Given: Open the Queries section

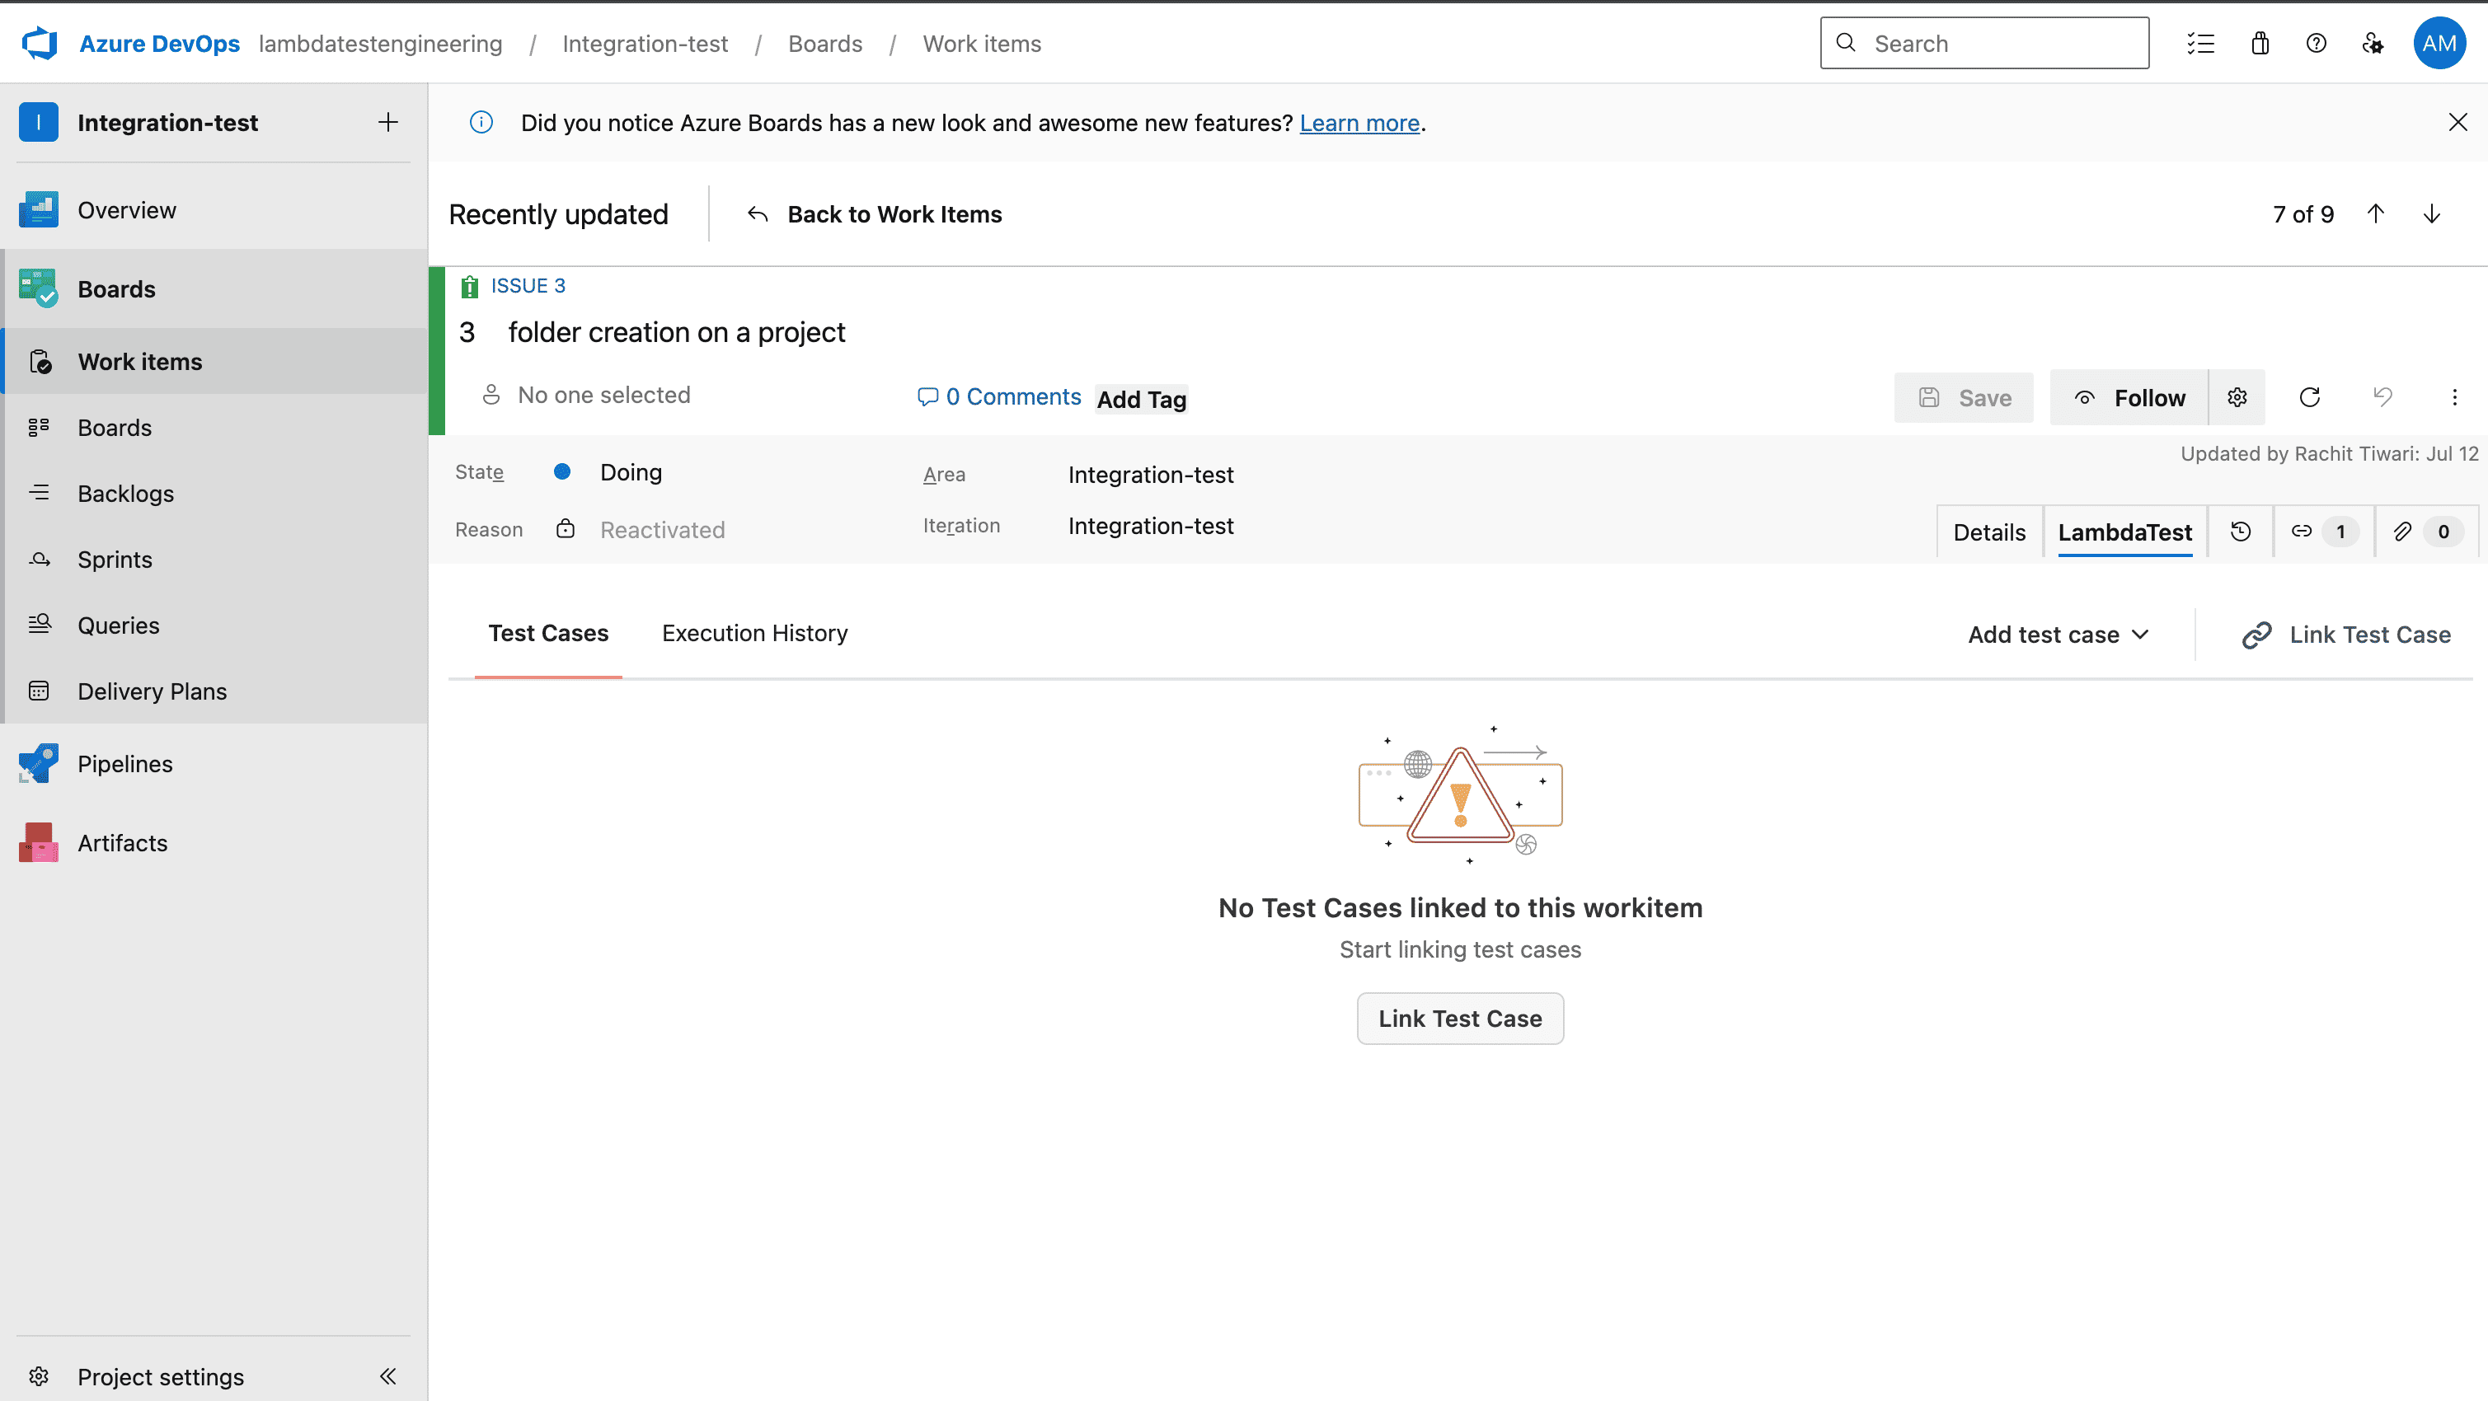Looking at the screenshot, I should click(x=118, y=624).
